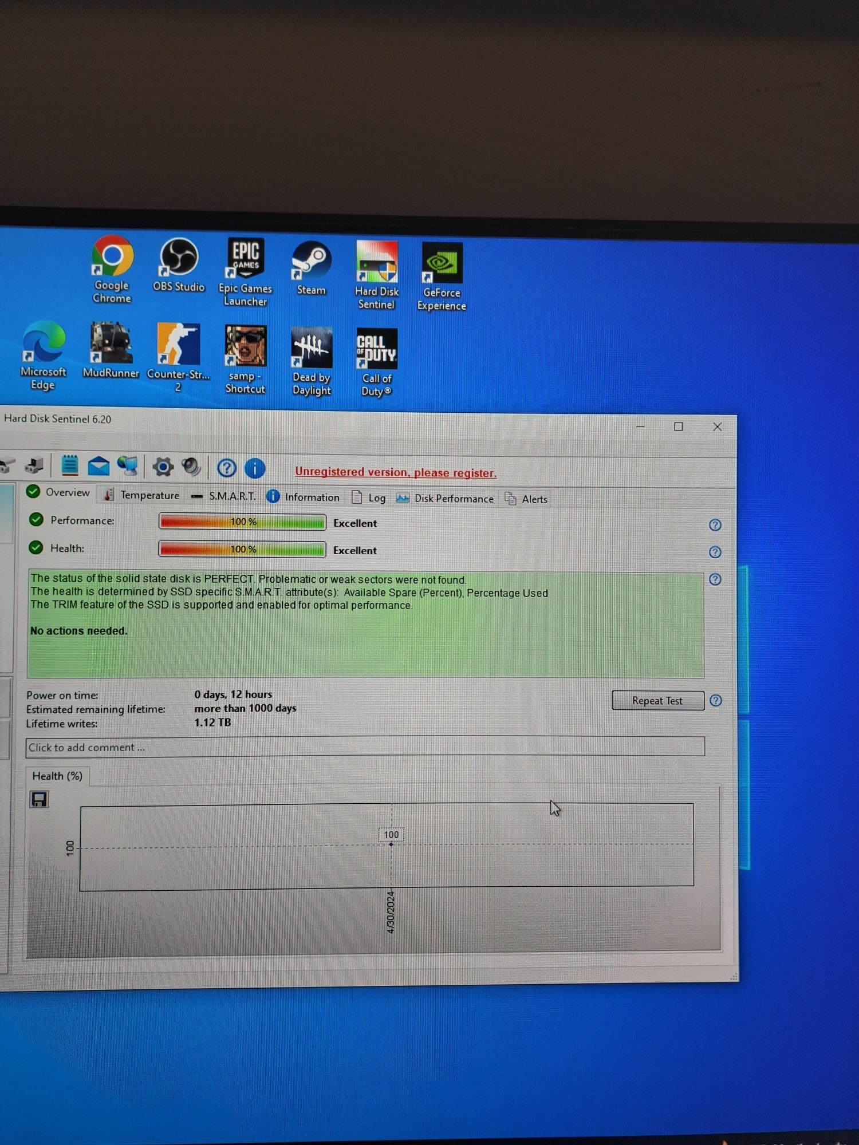
Task: Open Steam desktop shortcut
Action: [312, 268]
